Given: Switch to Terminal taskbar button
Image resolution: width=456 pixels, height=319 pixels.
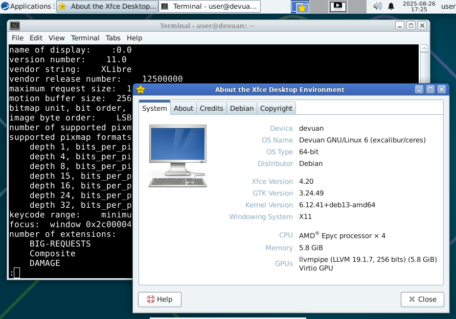Looking at the screenshot, I should pos(210,7).
